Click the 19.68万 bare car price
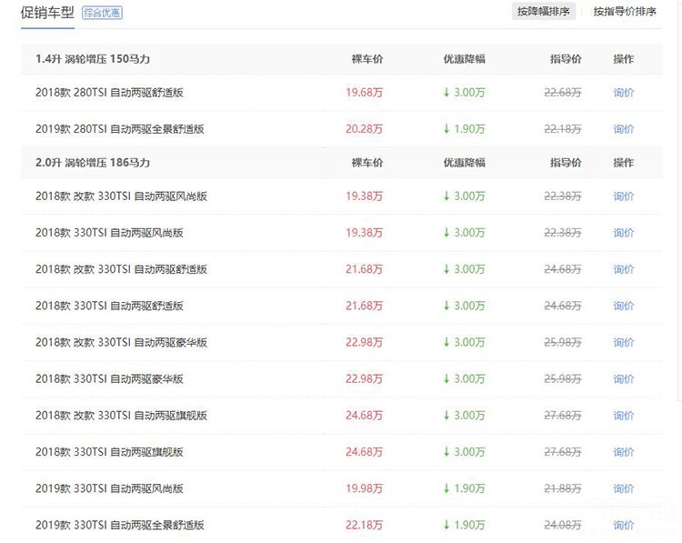The width and height of the screenshot is (682, 543). coord(364,92)
